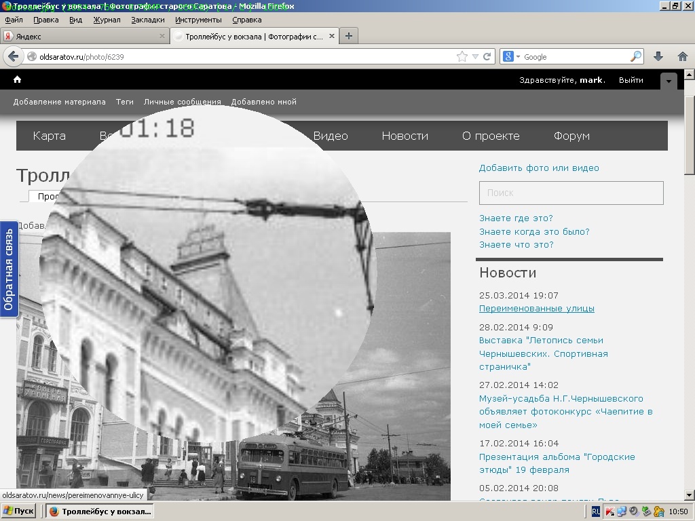Close the Яндекс tab
Viewport: 695px width, 521px height.
tap(162, 36)
